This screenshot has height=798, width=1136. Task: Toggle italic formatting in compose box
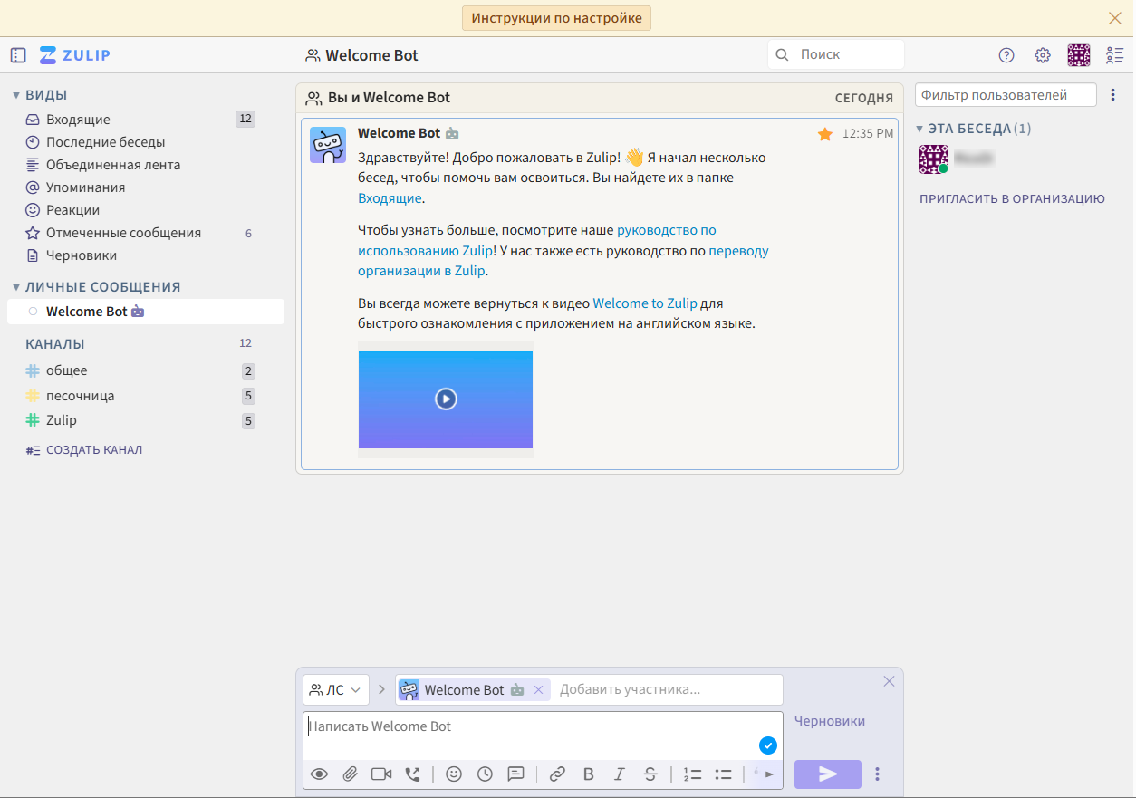click(x=620, y=774)
